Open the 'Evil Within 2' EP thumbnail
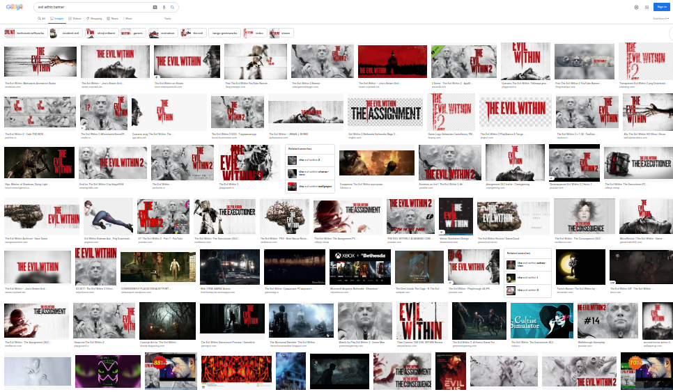The height and width of the screenshot is (392, 673). (x=410, y=216)
